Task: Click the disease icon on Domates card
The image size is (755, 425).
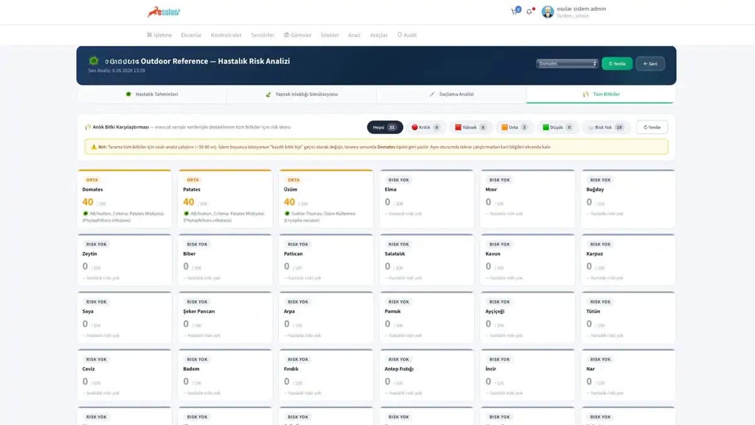Action: click(86, 213)
